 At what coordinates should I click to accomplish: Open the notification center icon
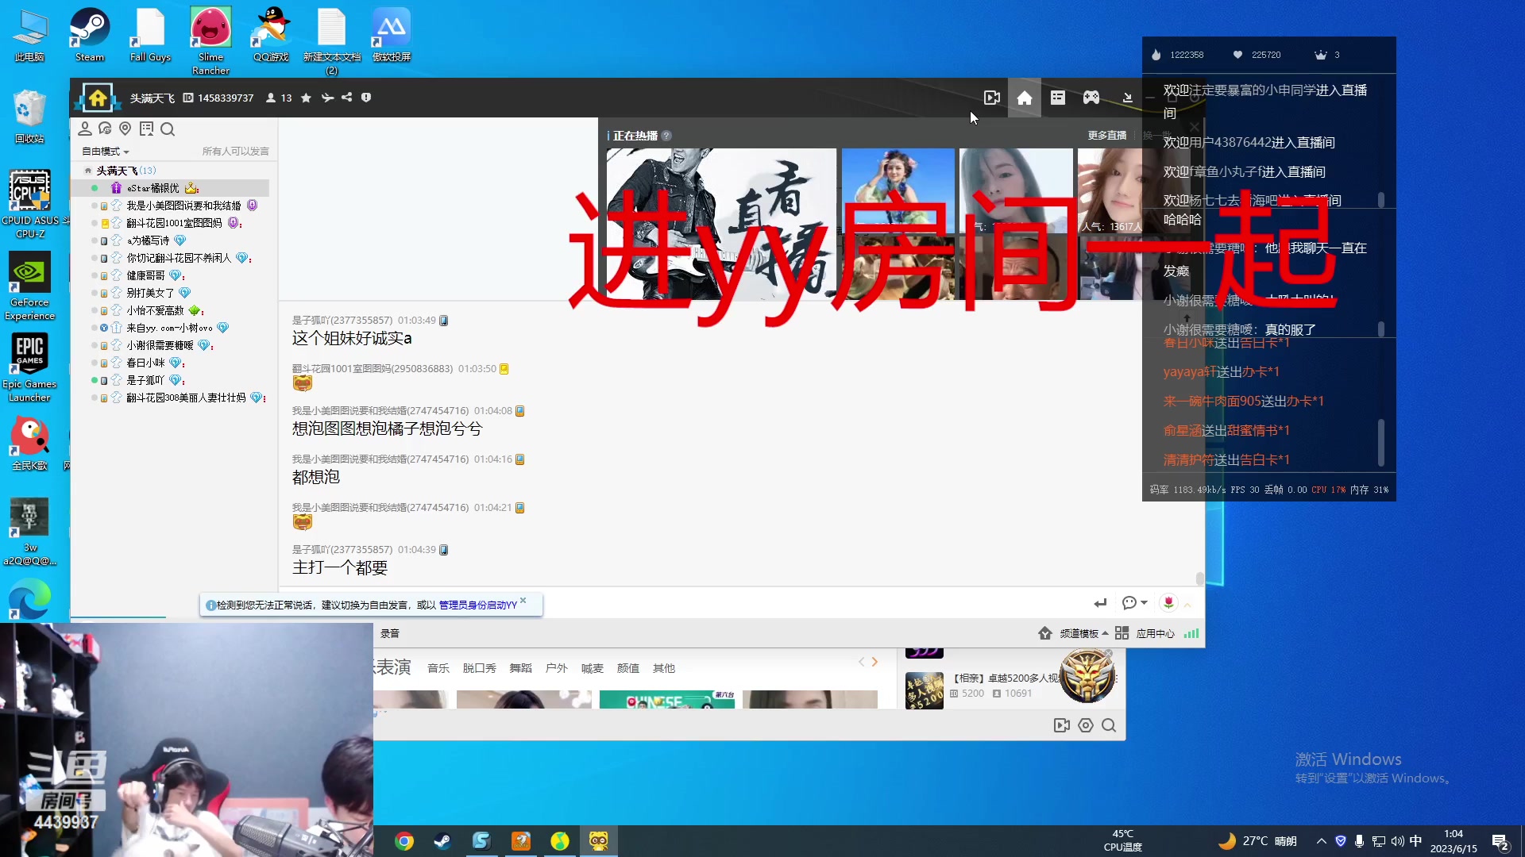(1500, 842)
